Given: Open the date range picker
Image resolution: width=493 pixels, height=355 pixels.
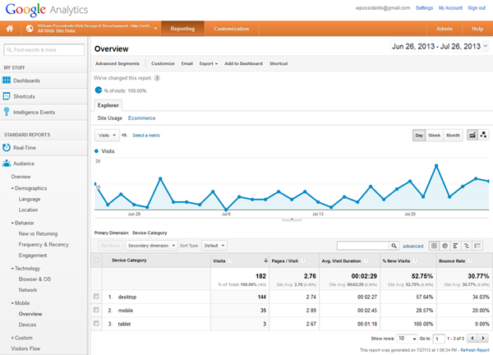Looking at the screenshot, I should pos(440,47).
